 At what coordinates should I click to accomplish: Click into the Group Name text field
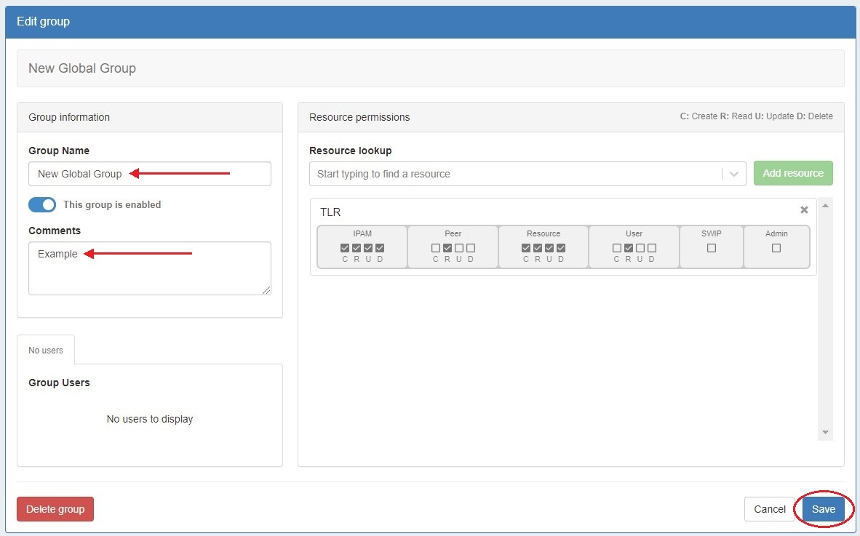pyautogui.click(x=149, y=174)
